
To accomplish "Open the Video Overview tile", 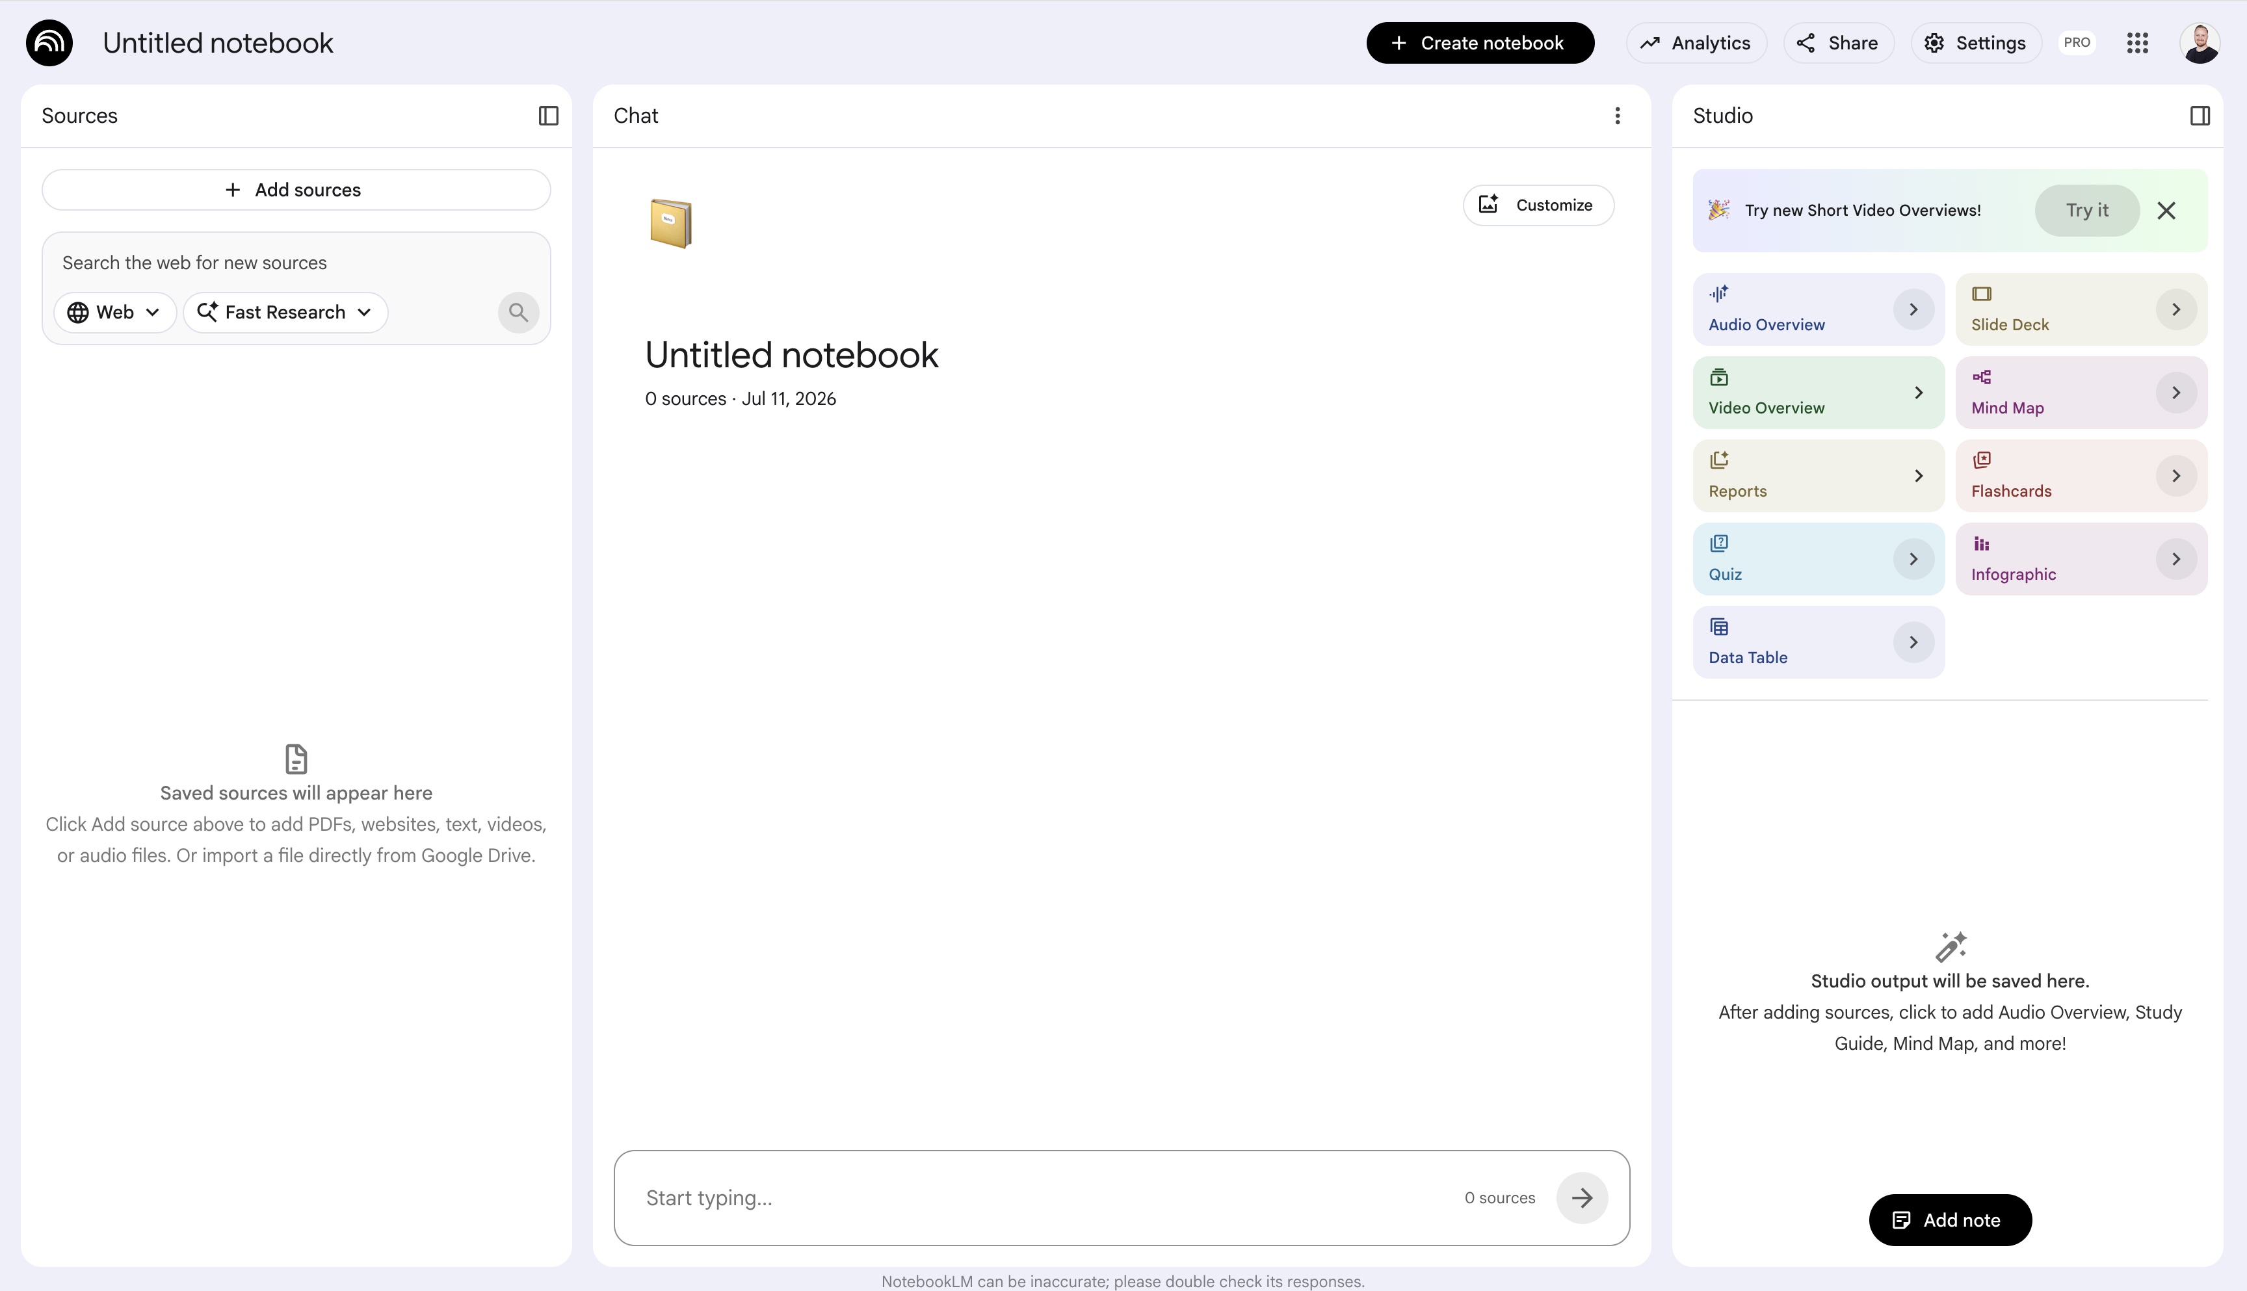I will 1818,392.
